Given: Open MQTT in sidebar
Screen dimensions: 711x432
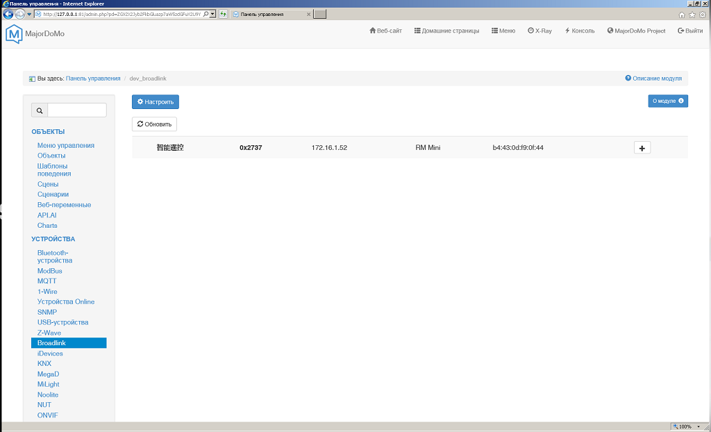Looking at the screenshot, I should coord(47,281).
